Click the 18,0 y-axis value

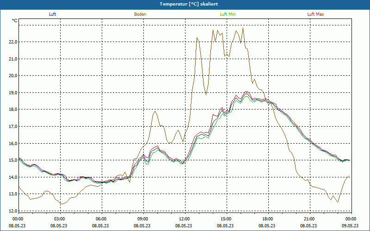click(13, 109)
